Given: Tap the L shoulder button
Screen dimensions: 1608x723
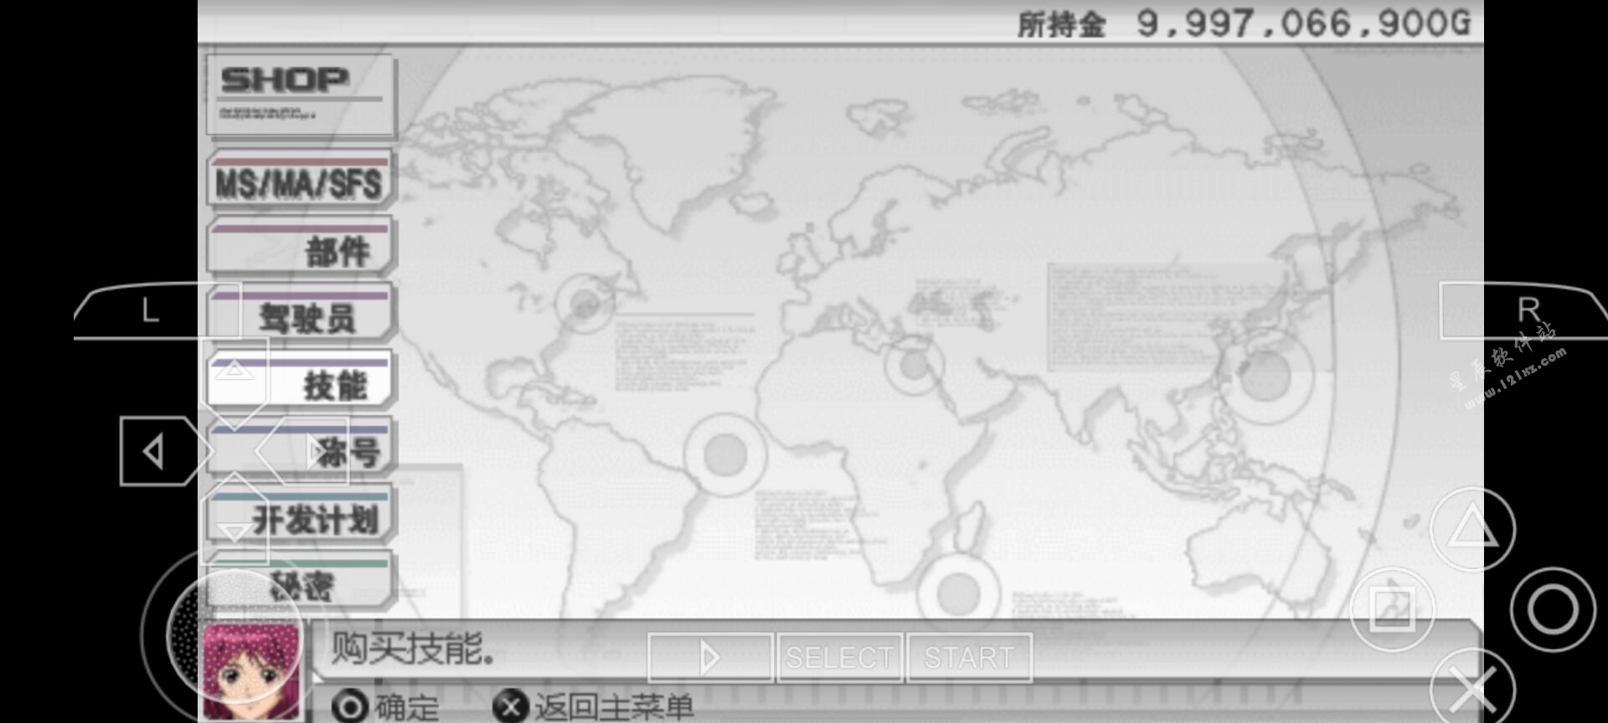Looking at the screenshot, I should pyautogui.click(x=157, y=310).
